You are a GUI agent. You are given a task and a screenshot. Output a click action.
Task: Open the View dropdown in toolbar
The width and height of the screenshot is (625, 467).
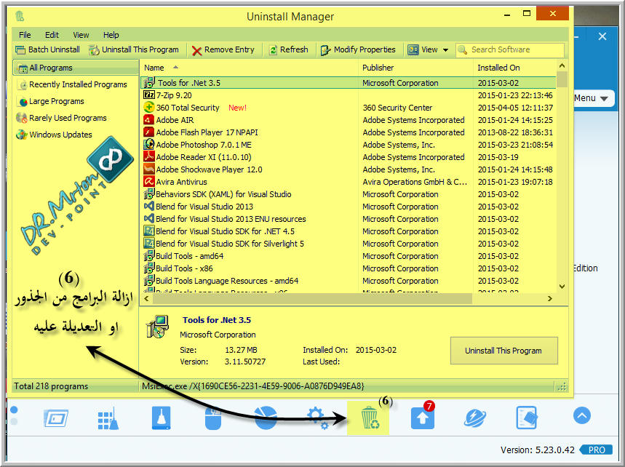pos(429,50)
